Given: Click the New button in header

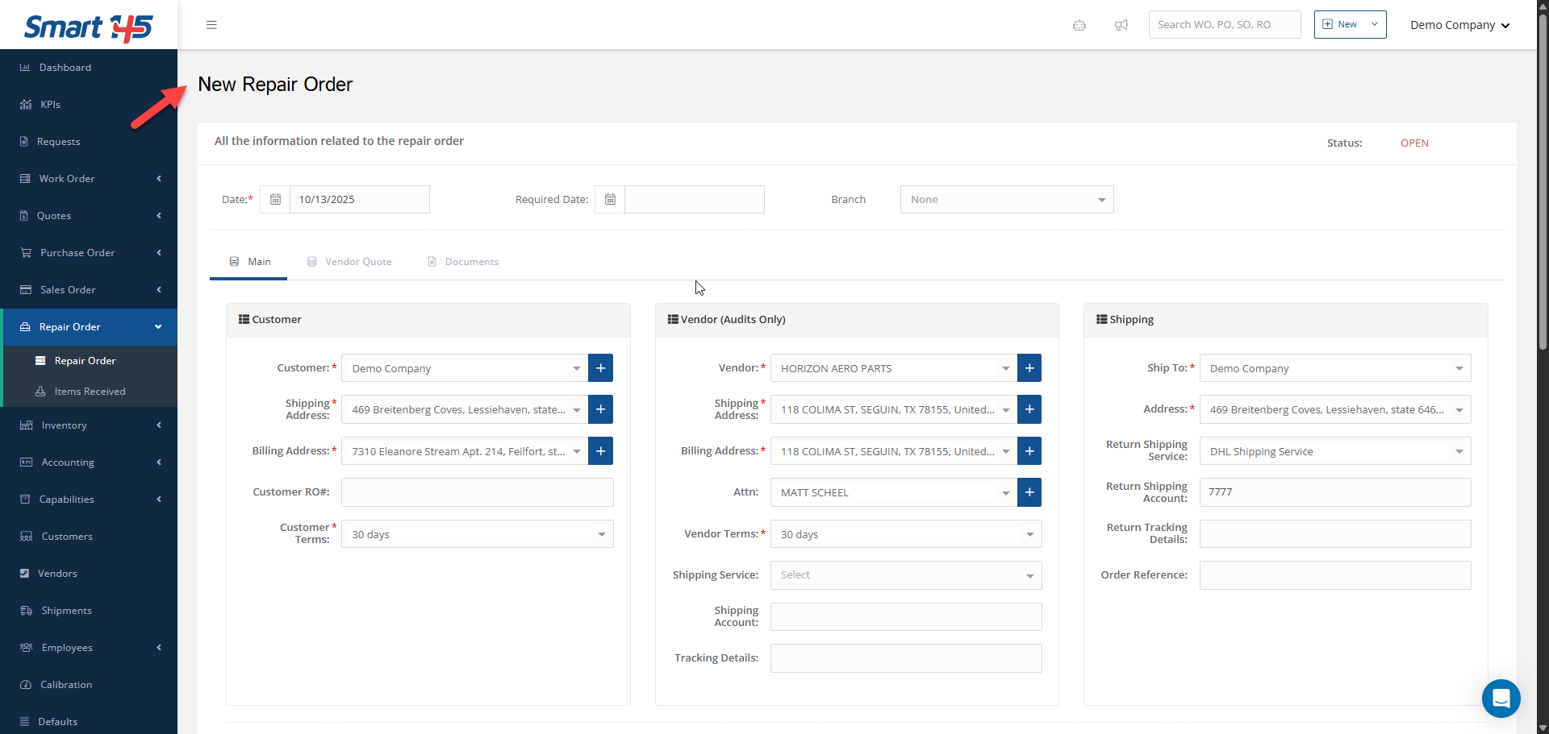Looking at the screenshot, I should tap(1349, 25).
